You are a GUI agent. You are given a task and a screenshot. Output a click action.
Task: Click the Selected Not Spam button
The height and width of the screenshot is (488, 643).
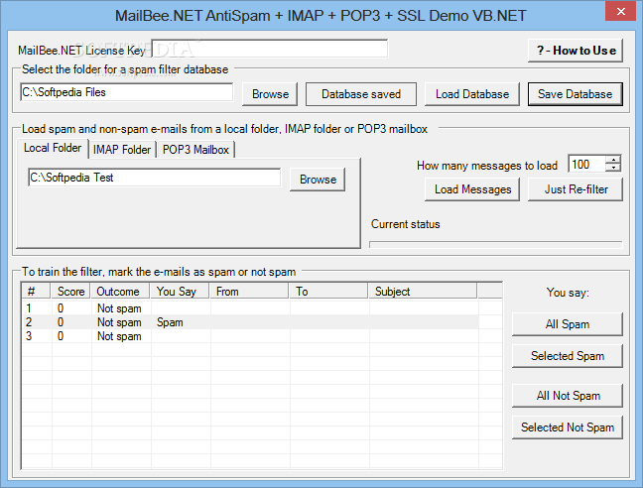pyautogui.click(x=568, y=427)
